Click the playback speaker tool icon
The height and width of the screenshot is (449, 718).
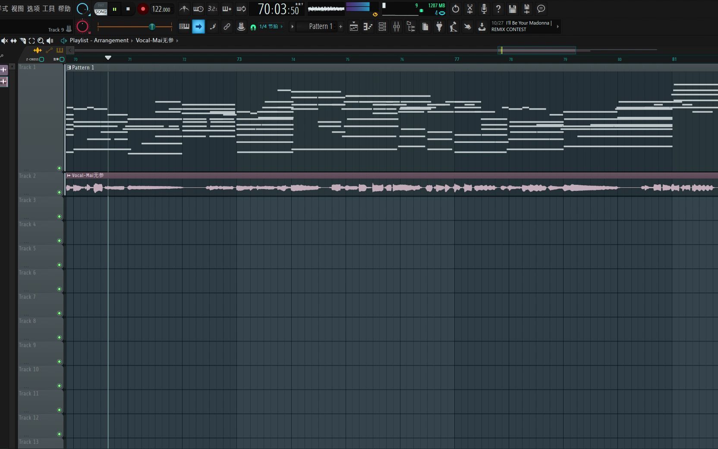50,41
